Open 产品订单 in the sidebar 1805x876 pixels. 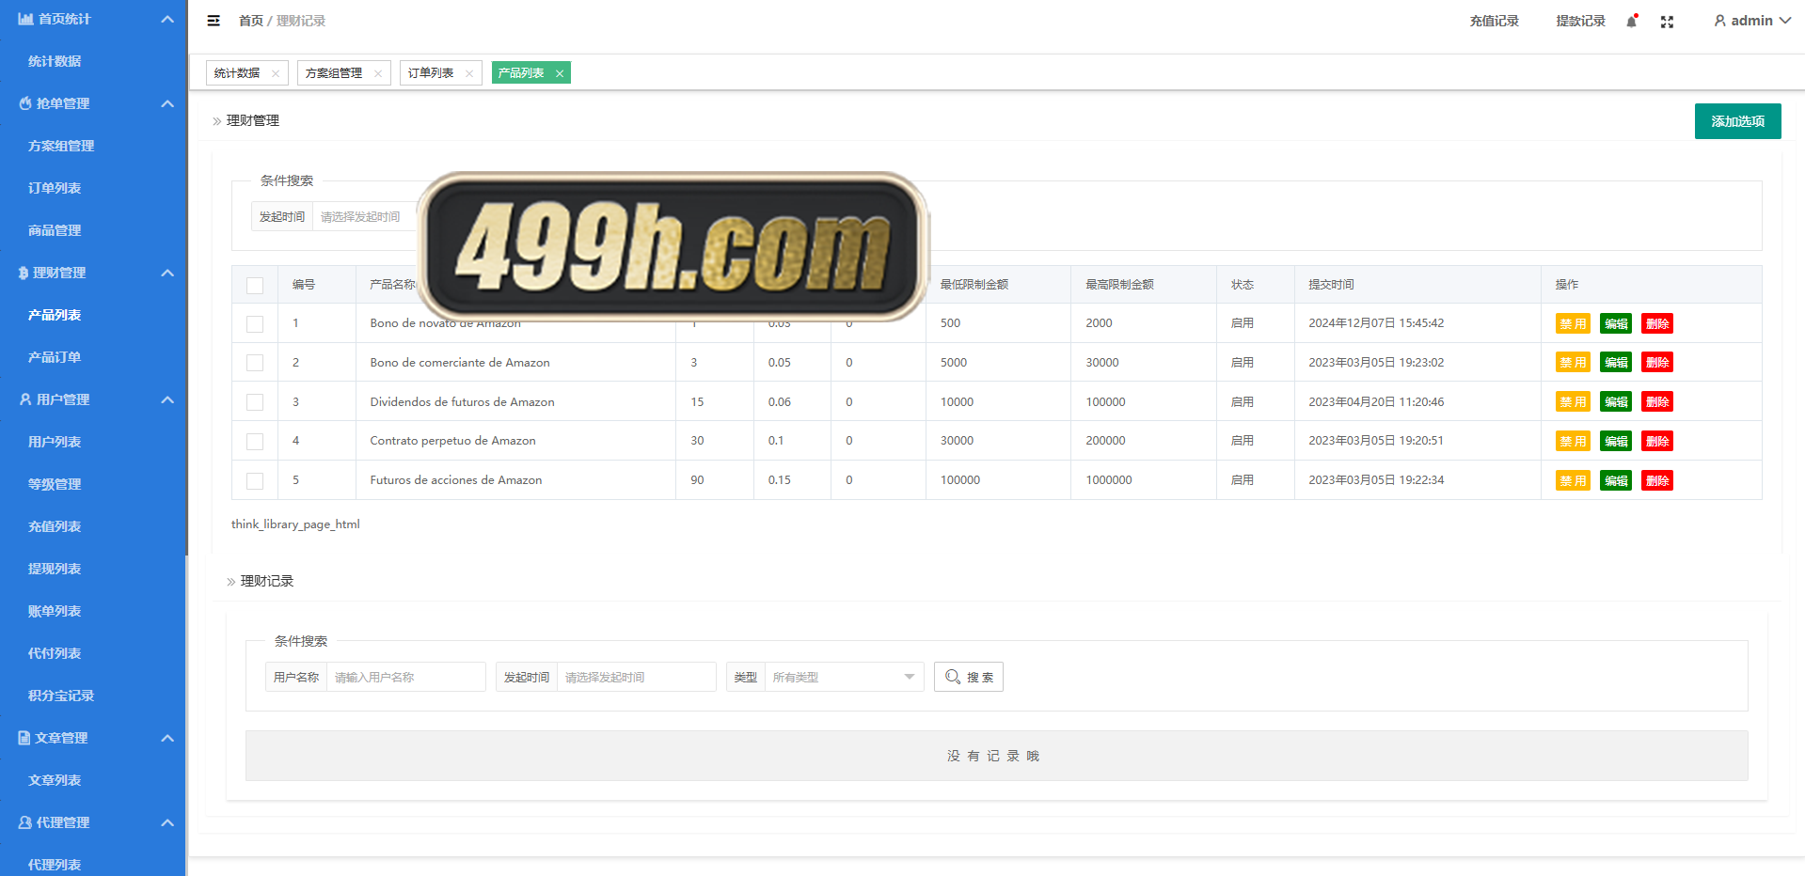point(55,357)
